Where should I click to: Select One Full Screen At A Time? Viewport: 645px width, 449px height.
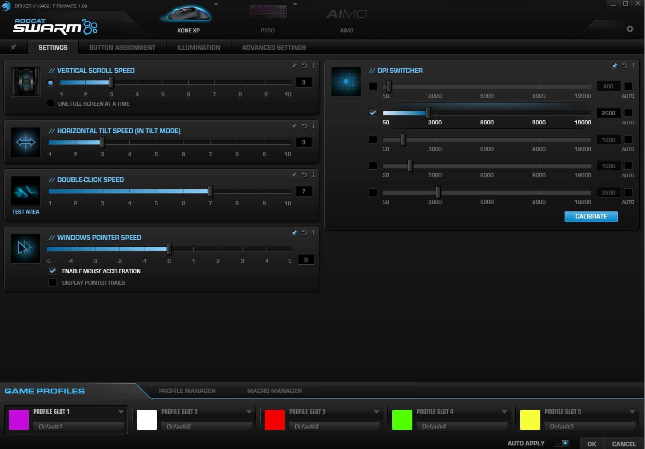coord(50,103)
